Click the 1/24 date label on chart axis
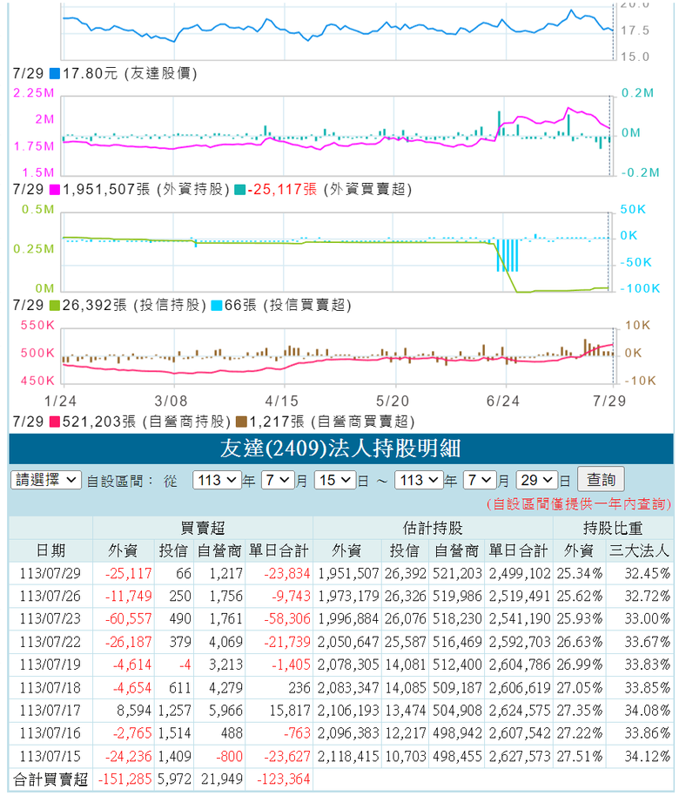This screenshot has width=679, height=796. pyautogui.click(x=60, y=401)
